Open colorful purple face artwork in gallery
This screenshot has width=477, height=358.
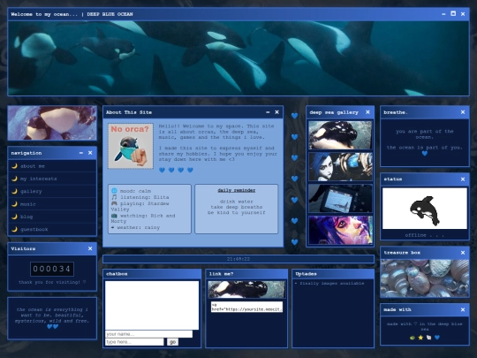[340, 230]
